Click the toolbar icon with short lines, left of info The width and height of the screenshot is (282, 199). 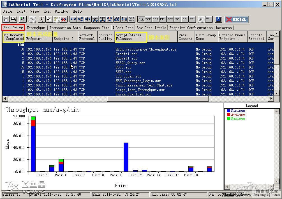(209, 19)
